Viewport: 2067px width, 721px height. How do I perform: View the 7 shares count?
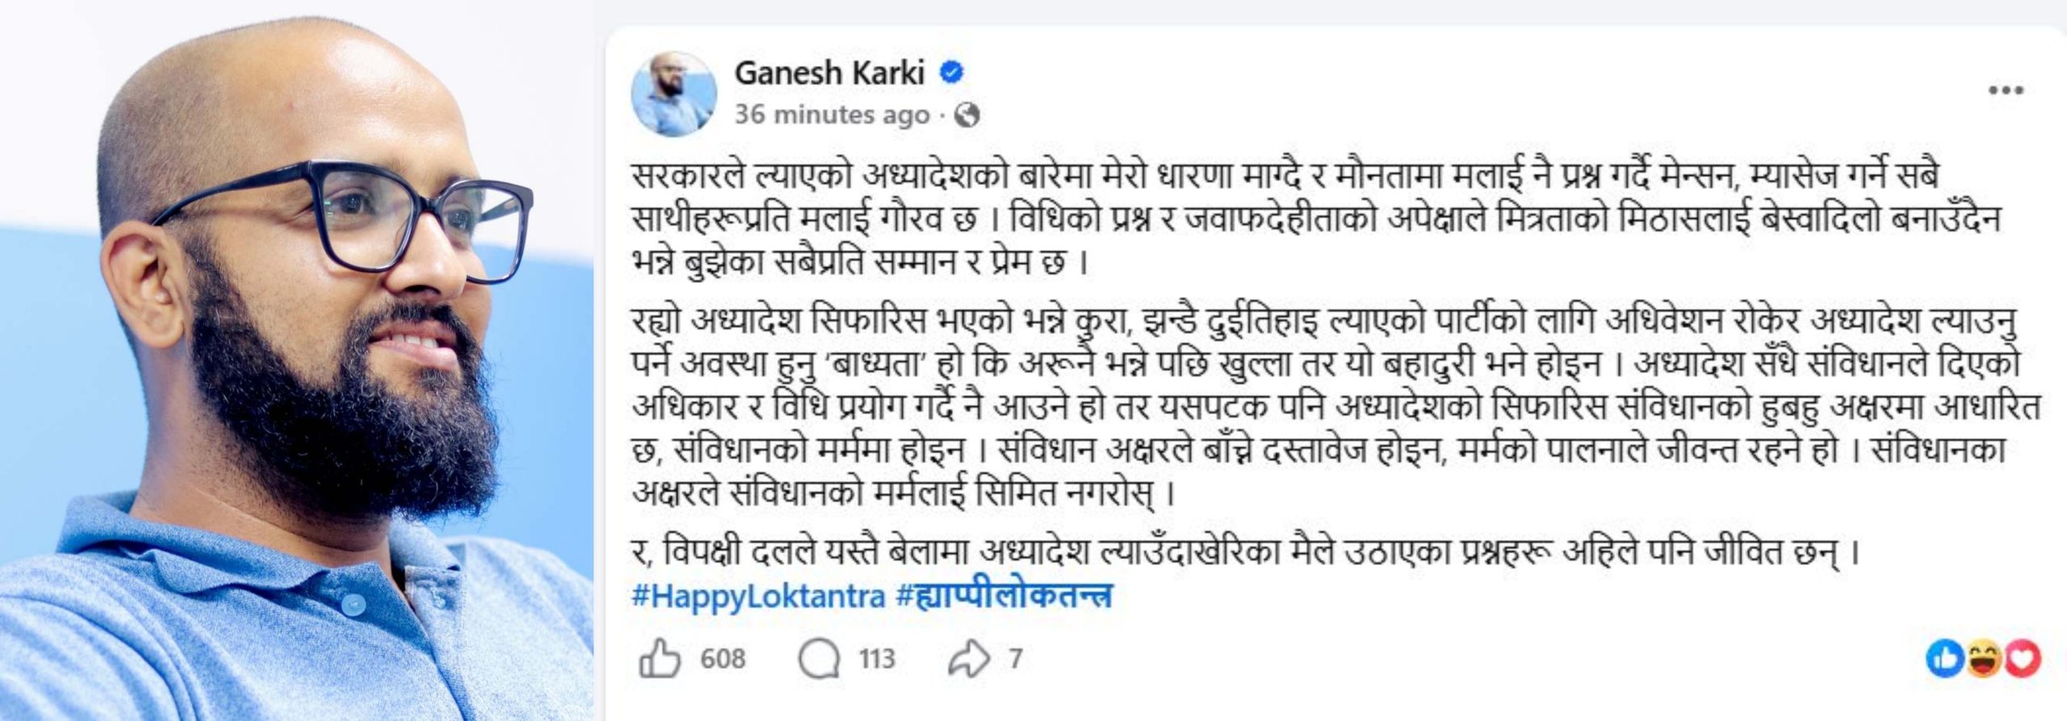1015,659
